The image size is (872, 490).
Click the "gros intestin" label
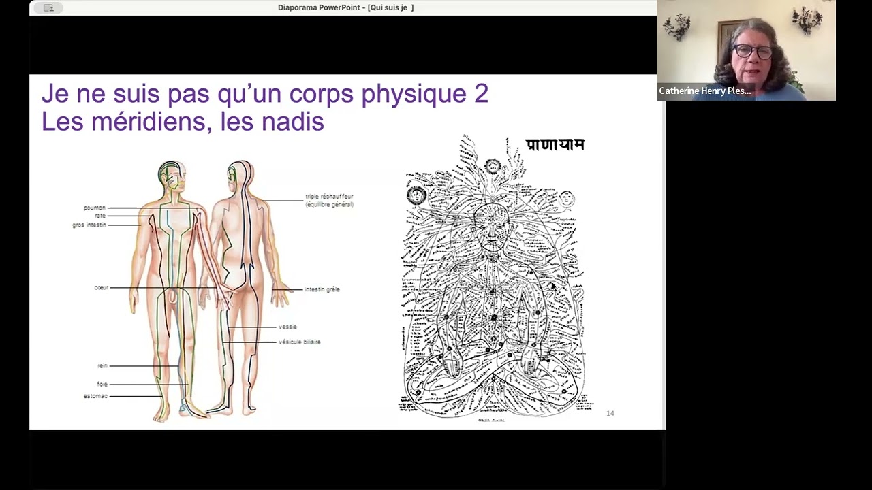click(x=89, y=225)
